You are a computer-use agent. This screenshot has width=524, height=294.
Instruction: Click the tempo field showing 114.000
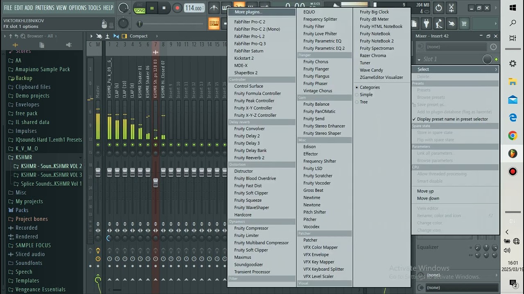click(x=193, y=8)
